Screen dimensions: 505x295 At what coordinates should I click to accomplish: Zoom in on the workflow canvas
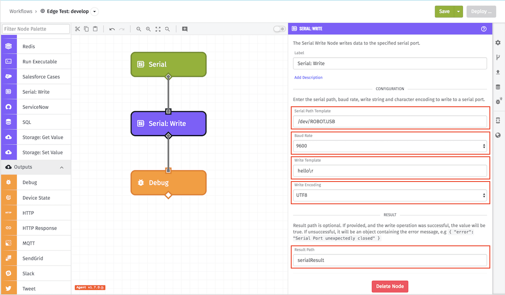148,29
